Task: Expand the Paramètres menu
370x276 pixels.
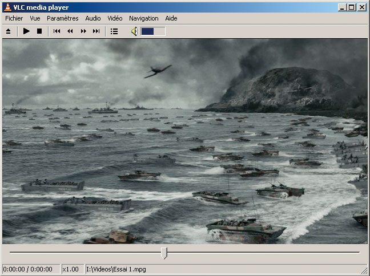Action: (x=62, y=18)
